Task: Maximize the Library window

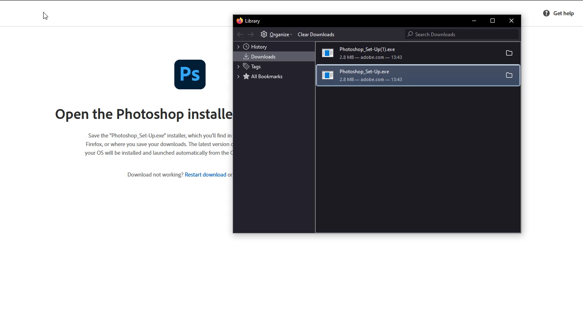Action: 493,21
